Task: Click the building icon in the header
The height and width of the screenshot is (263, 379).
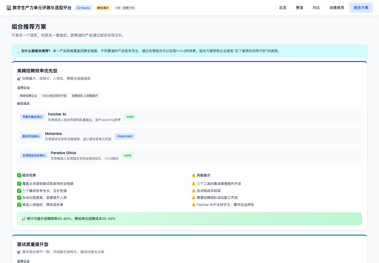Action: (9, 8)
